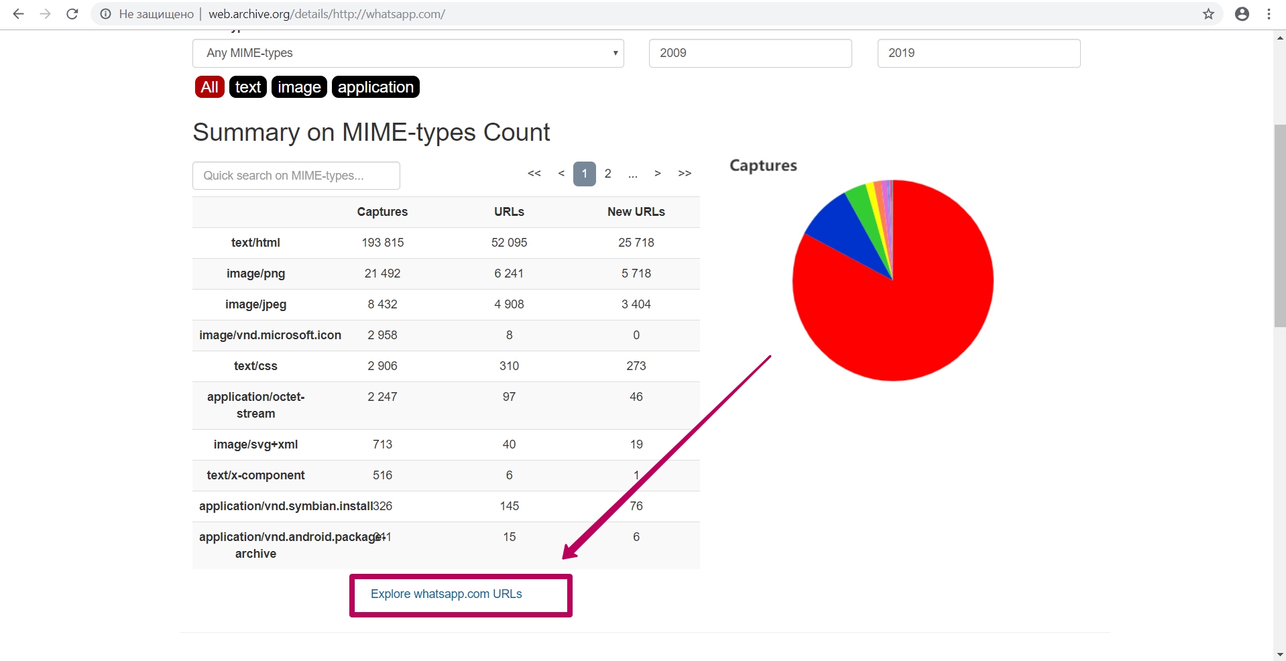Screen dimensions: 1286x661
Task: Sort table by URLs column header
Action: click(510, 212)
